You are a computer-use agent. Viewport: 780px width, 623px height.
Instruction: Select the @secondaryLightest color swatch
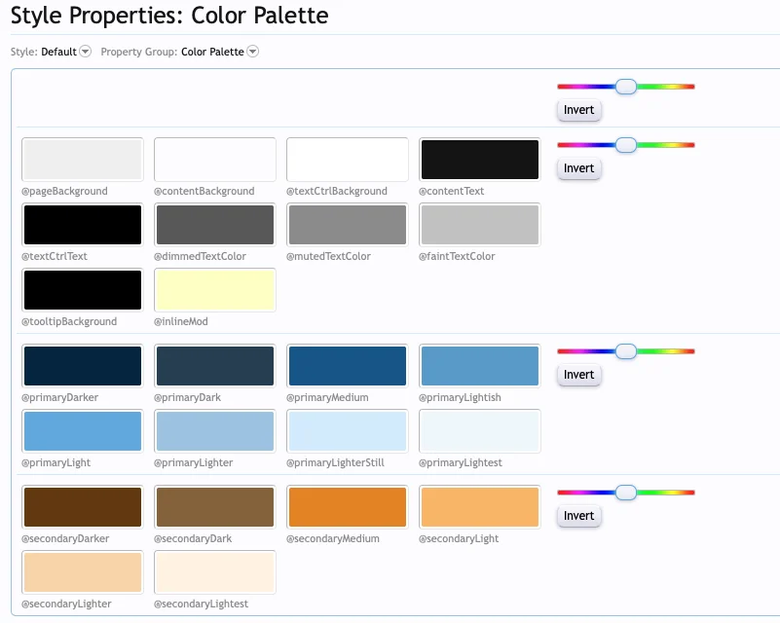[x=214, y=571]
